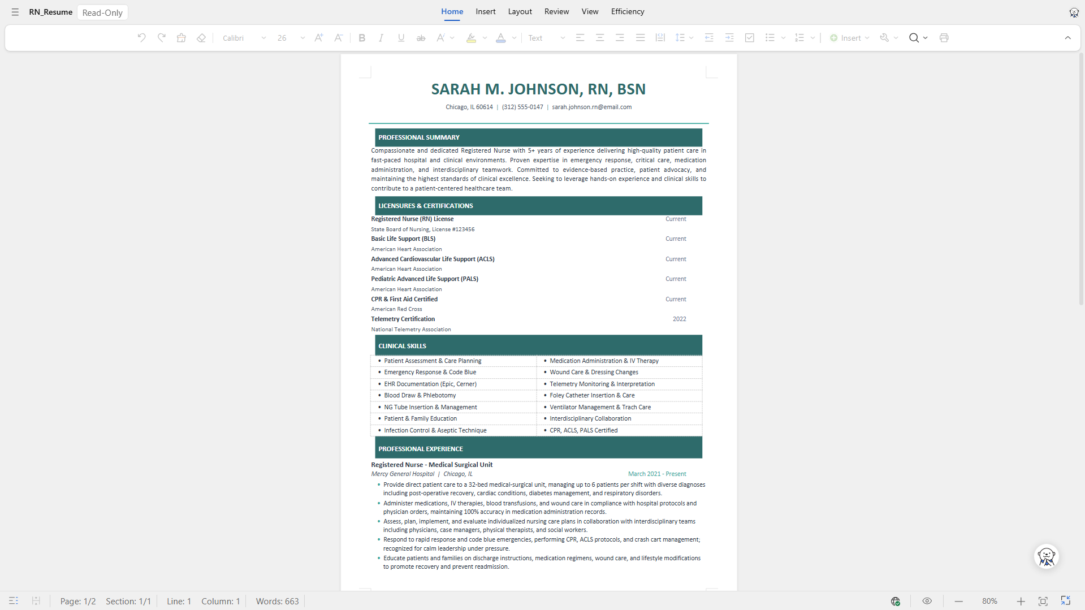This screenshot has height=610, width=1085.
Task: Click the top-right assistant avatar icon
Action: [x=1074, y=12]
